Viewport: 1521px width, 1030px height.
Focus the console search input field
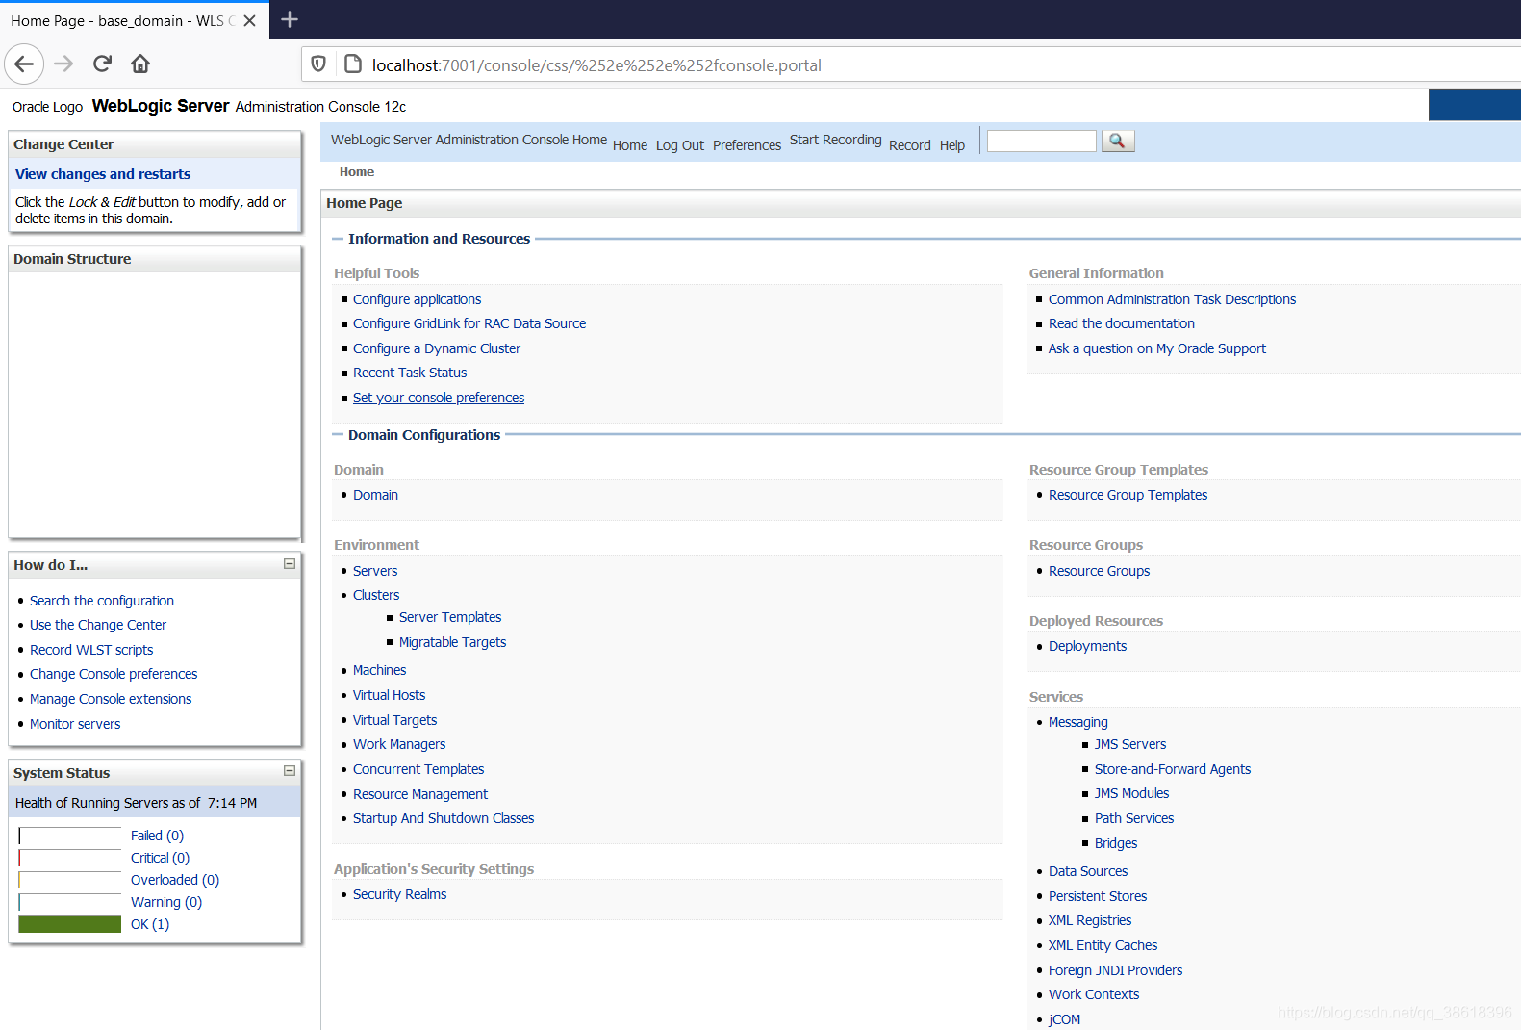tap(1042, 142)
